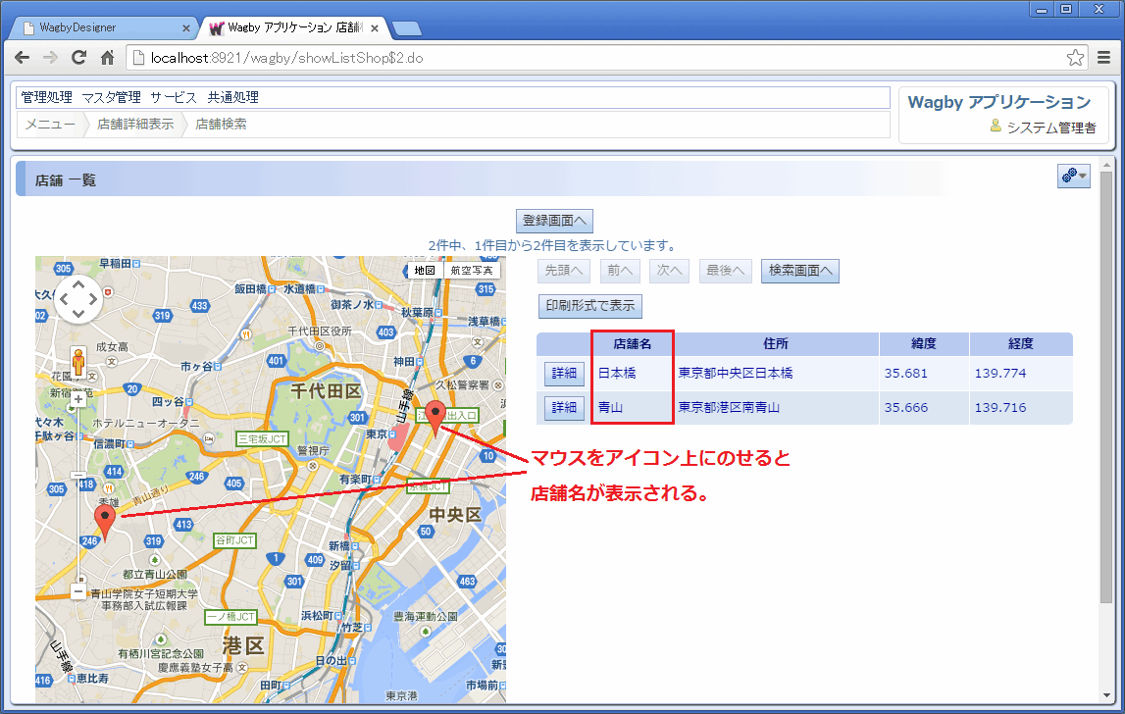Switch map to 地図 view
The width and height of the screenshot is (1125, 714).
[x=425, y=271]
